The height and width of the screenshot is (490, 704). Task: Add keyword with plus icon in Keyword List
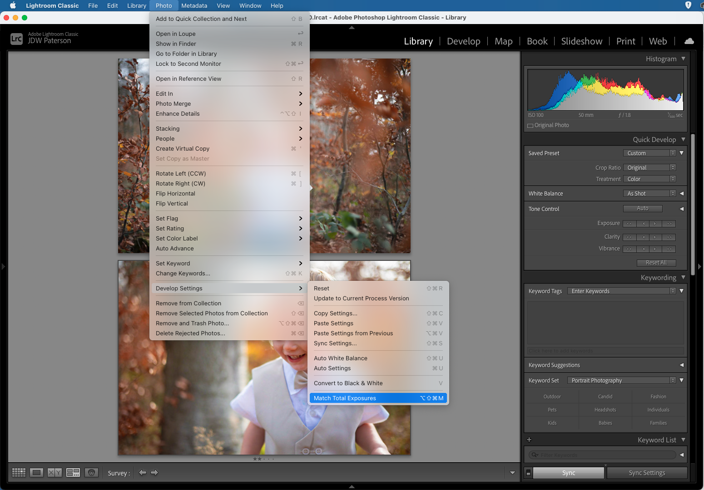[529, 440]
